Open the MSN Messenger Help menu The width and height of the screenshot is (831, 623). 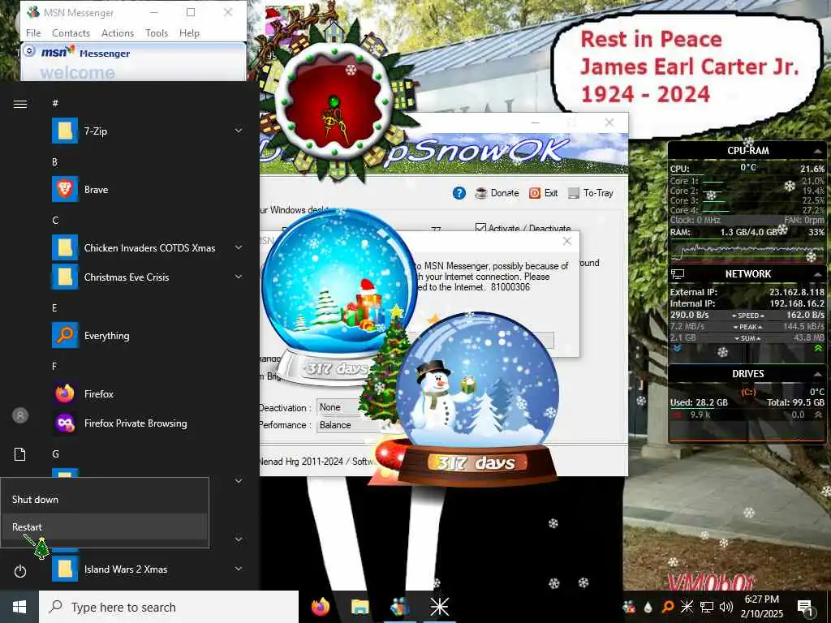coord(189,32)
